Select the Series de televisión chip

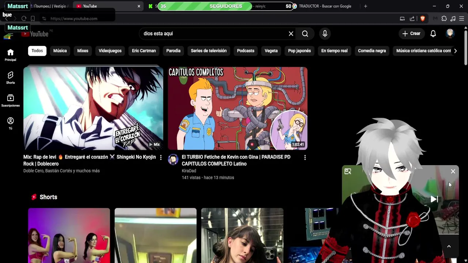[209, 51]
